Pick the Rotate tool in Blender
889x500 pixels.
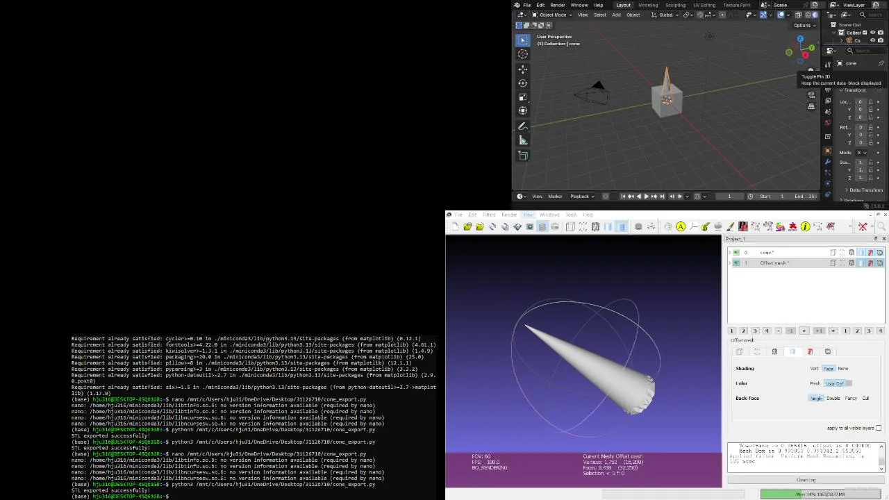coord(523,83)
